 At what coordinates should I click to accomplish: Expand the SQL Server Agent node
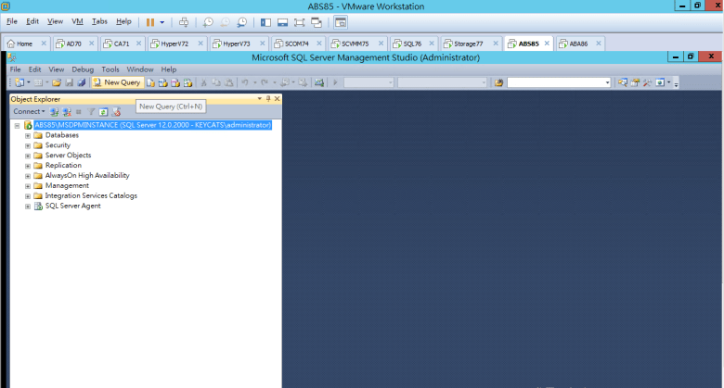[28, 206]
